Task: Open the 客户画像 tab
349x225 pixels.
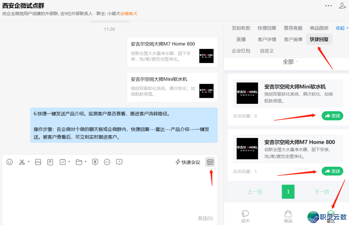Action: click(293, 40)
